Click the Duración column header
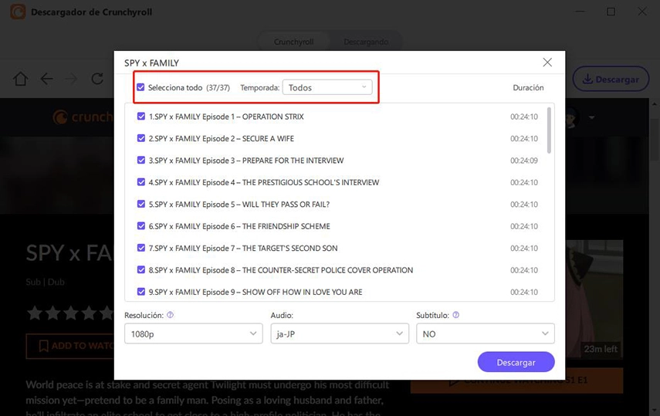This screenshot has width=660, height=416. point(528,87)
